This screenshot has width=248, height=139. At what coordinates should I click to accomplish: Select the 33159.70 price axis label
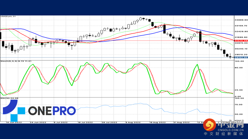pos(241,26)
